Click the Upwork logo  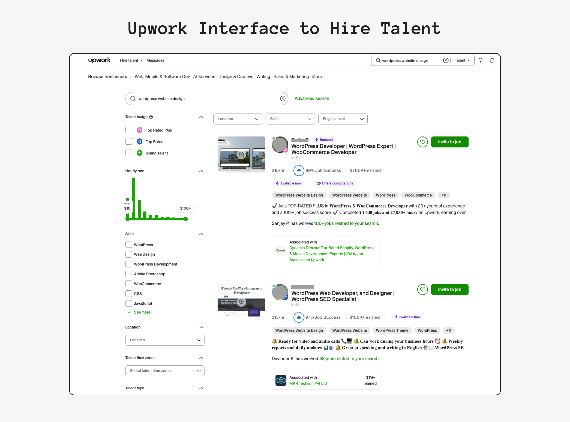99,60
